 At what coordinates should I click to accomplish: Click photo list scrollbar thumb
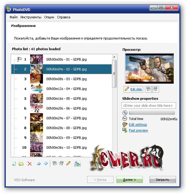[114, 74]
